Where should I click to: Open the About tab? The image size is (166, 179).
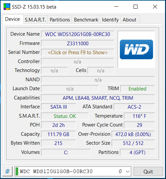point(130,20)
